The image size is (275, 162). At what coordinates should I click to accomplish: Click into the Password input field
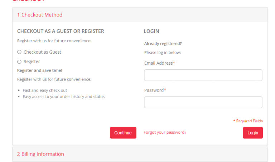click(x=203, y=102)
